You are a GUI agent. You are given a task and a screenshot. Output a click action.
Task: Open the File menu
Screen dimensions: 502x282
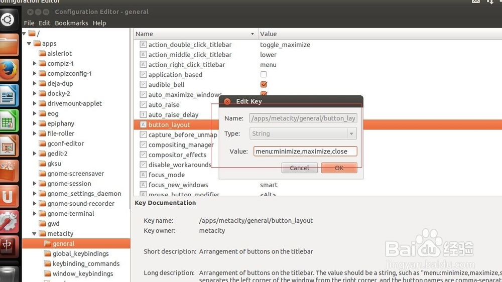pyautogui.click(x=29, y=23)
